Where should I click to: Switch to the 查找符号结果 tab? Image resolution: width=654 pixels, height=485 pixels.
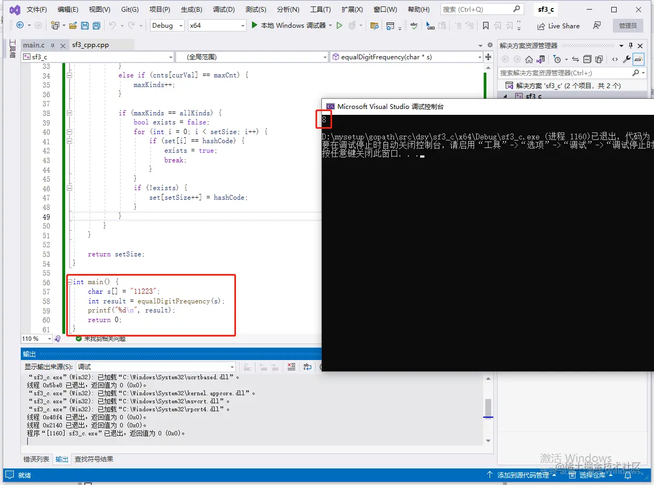[93, 459]
